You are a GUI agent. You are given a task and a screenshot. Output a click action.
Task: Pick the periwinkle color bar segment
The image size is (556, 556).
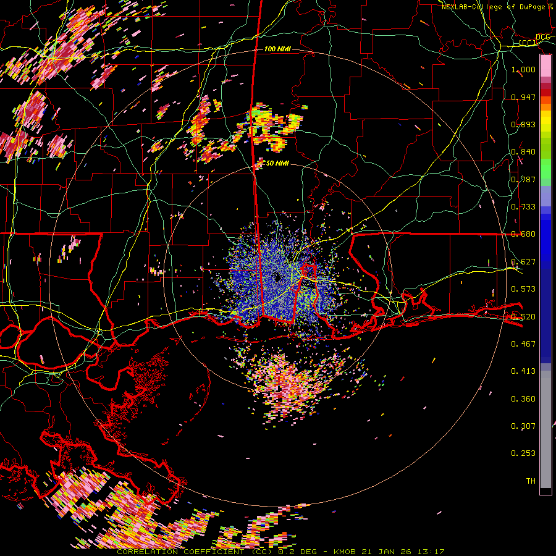[545, 196]
